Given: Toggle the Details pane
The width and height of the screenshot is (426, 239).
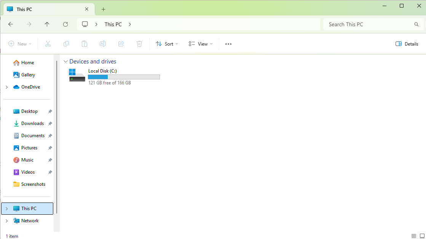Looking at the screenshot, I should pos(407,44).
